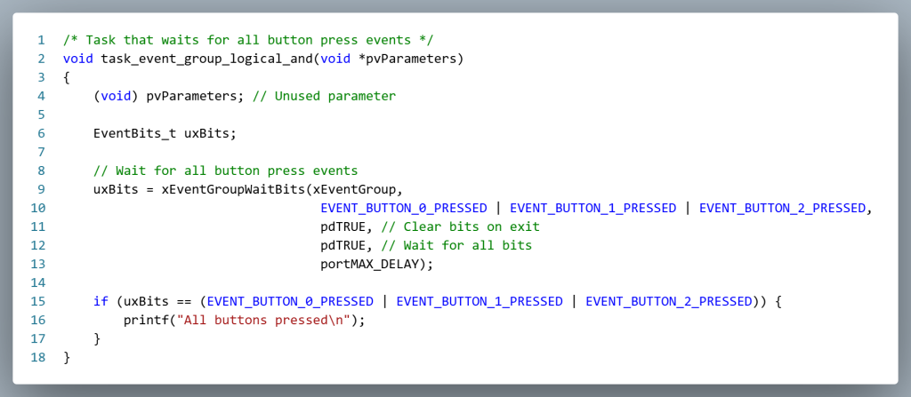Click EVENT_BUTTON_2_PRESSED on line 10
This screenshot has height=397, width=911.
click(782, 208)
